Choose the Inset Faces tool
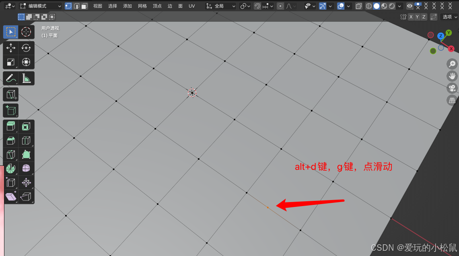The image size is (459, 256). (x=26, y=126)
